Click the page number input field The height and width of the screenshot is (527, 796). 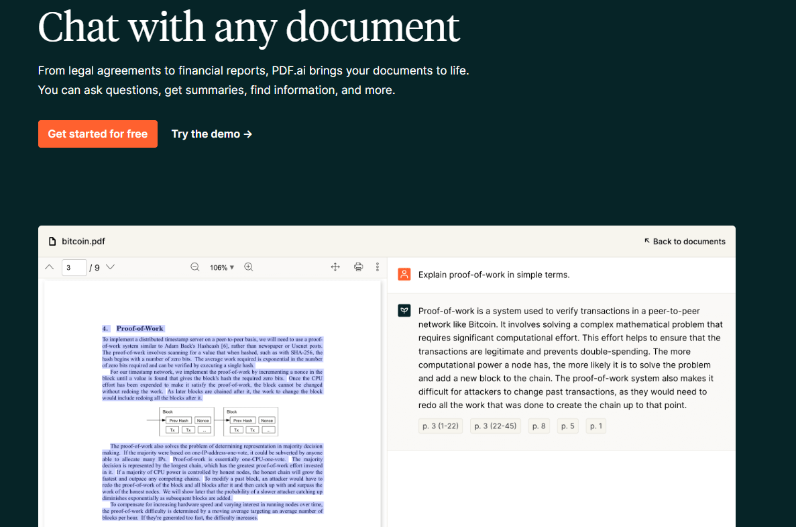(x=74, y=267)
